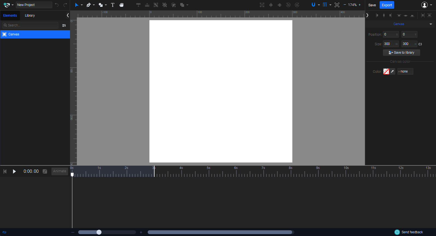Open the SVGator main menu logo

point(7,5)
